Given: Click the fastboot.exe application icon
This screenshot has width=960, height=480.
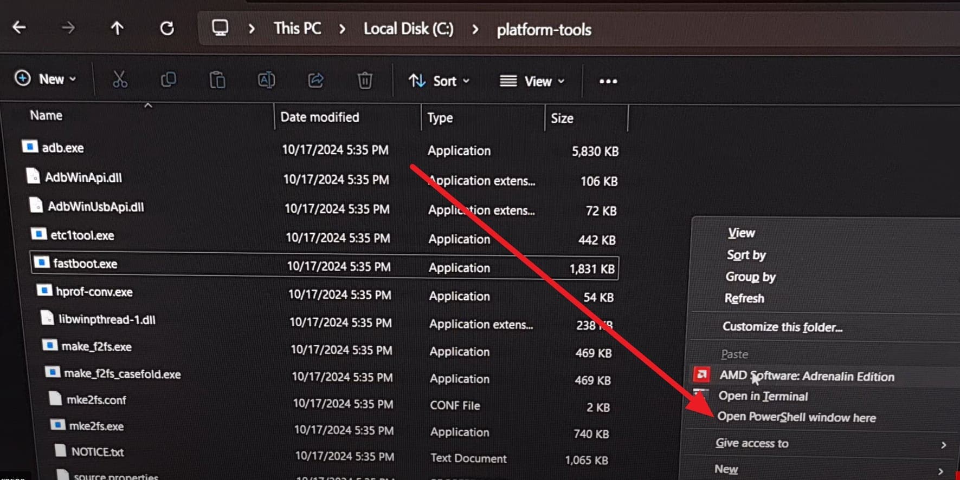Looking at the screenshot, I should (x=41, y=262).
